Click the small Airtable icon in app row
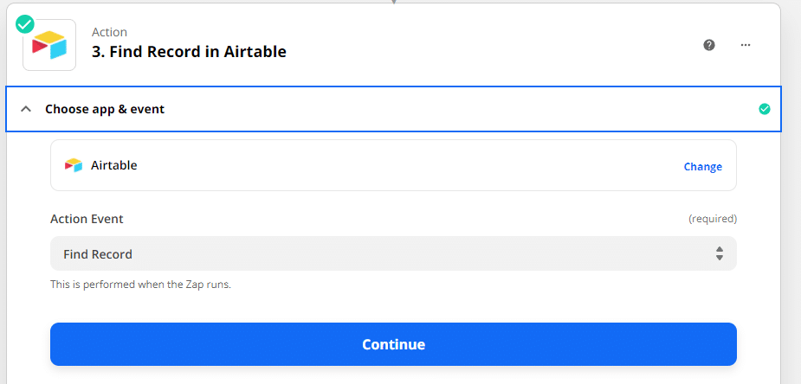Image resolution: width=801 pixels, height=384 pixels. pyautogui.click(x=74, y=165)
